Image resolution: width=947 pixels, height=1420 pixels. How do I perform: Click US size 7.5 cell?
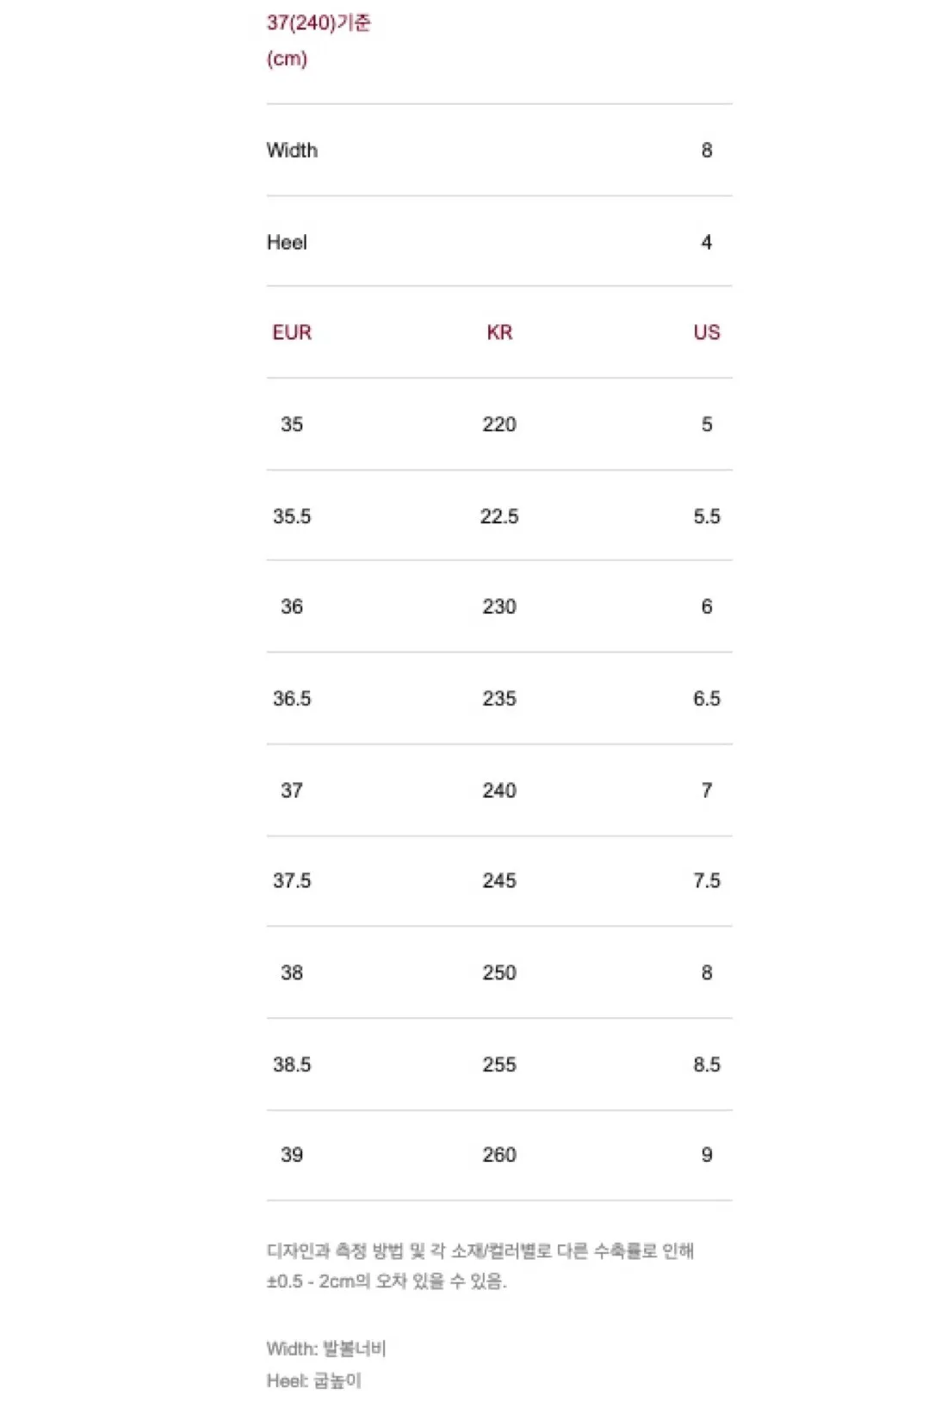pos(707,880)
